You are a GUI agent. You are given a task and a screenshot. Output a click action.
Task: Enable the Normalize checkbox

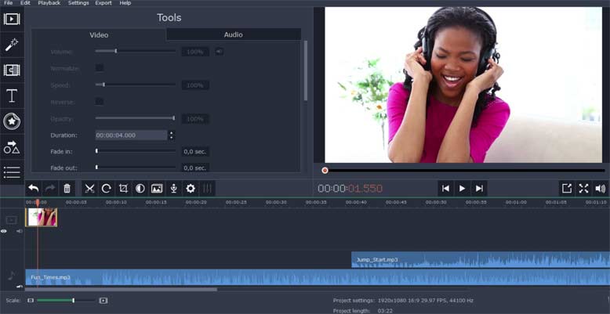pos(100,68)
